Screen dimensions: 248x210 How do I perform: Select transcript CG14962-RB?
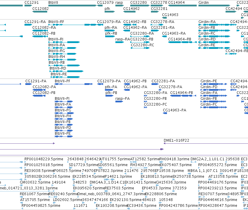[x=130, y=25]
